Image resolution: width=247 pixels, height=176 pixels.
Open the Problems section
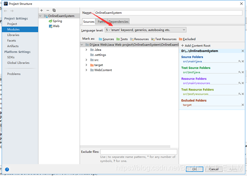pos(14,74)
